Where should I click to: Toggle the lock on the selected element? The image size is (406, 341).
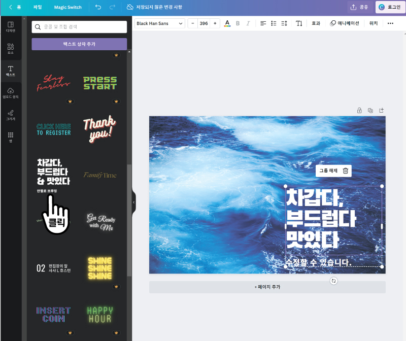[359, 110]
